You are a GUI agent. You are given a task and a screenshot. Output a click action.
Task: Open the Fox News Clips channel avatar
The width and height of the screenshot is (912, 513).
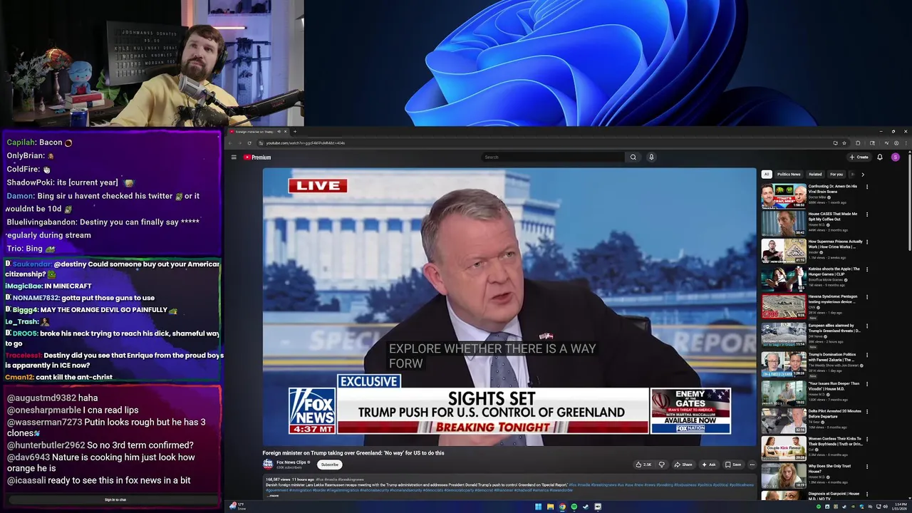point(268,465)
